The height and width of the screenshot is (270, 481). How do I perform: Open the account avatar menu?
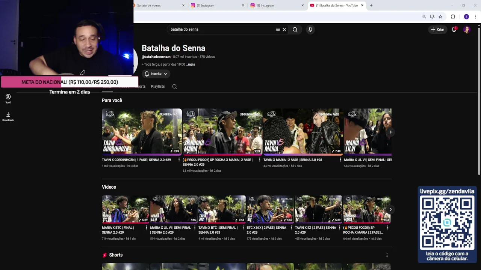click(466, 29)
